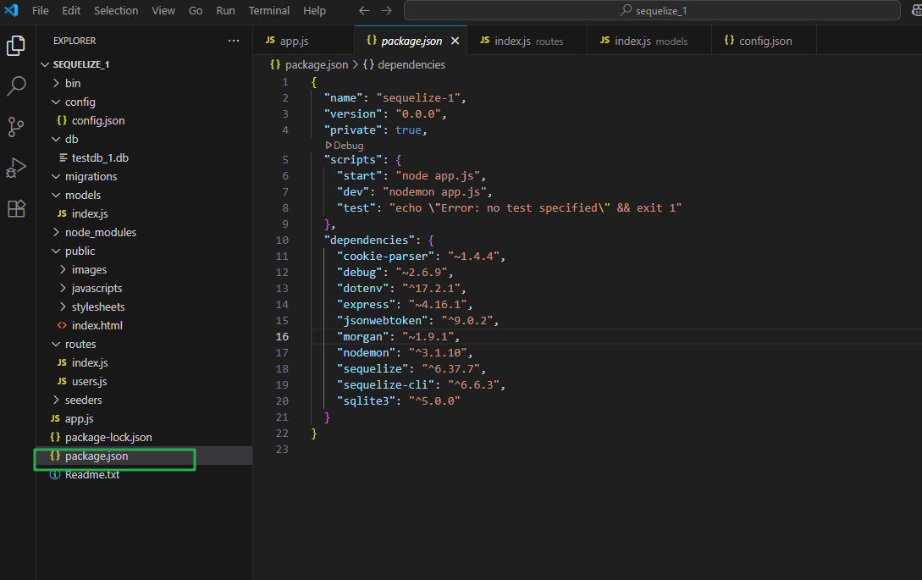This screenshot has height=580, width=922.
Task: Click line number 16 in the gutter
Action: [282, 336]
